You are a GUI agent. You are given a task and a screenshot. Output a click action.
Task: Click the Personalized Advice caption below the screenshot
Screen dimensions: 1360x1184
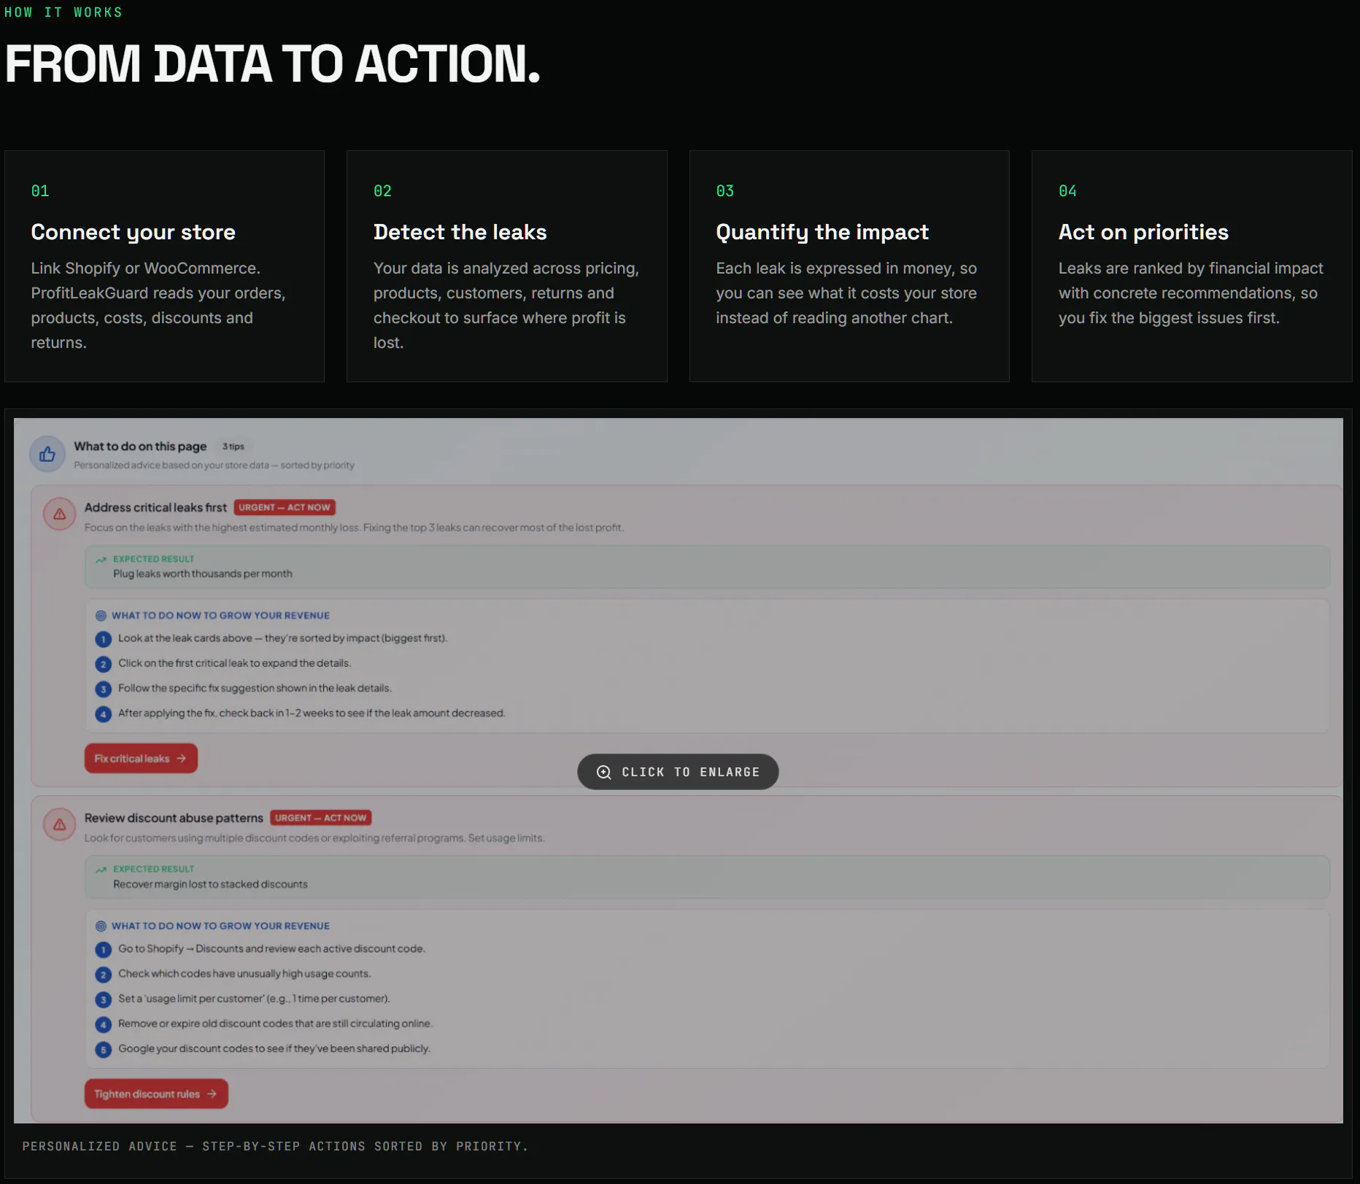coord(275,1146)
